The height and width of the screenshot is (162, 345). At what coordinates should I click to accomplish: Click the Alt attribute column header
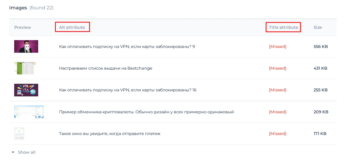(x=72, y=27)
